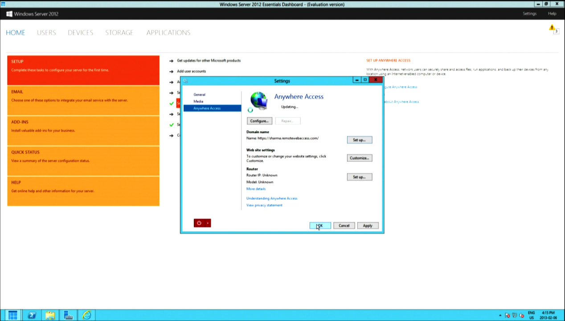The height and width of the screenshot is (321, 565).
Task: Open File Explorer from the taskbar
Action: pos(50,315)
